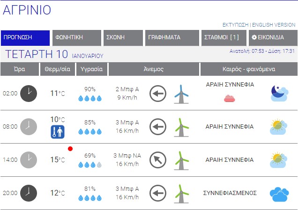
Task: Click the green wind turbine at 20:00
Action: click(x=181, y=193)
